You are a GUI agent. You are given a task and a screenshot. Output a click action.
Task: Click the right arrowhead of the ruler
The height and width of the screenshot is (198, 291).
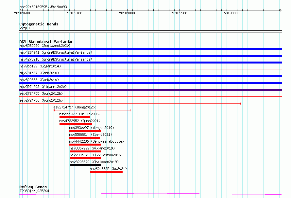(281, 10)
